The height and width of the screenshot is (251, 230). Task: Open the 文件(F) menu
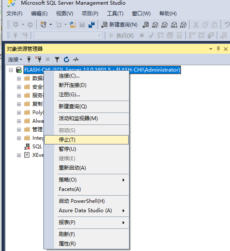(14, 14)
